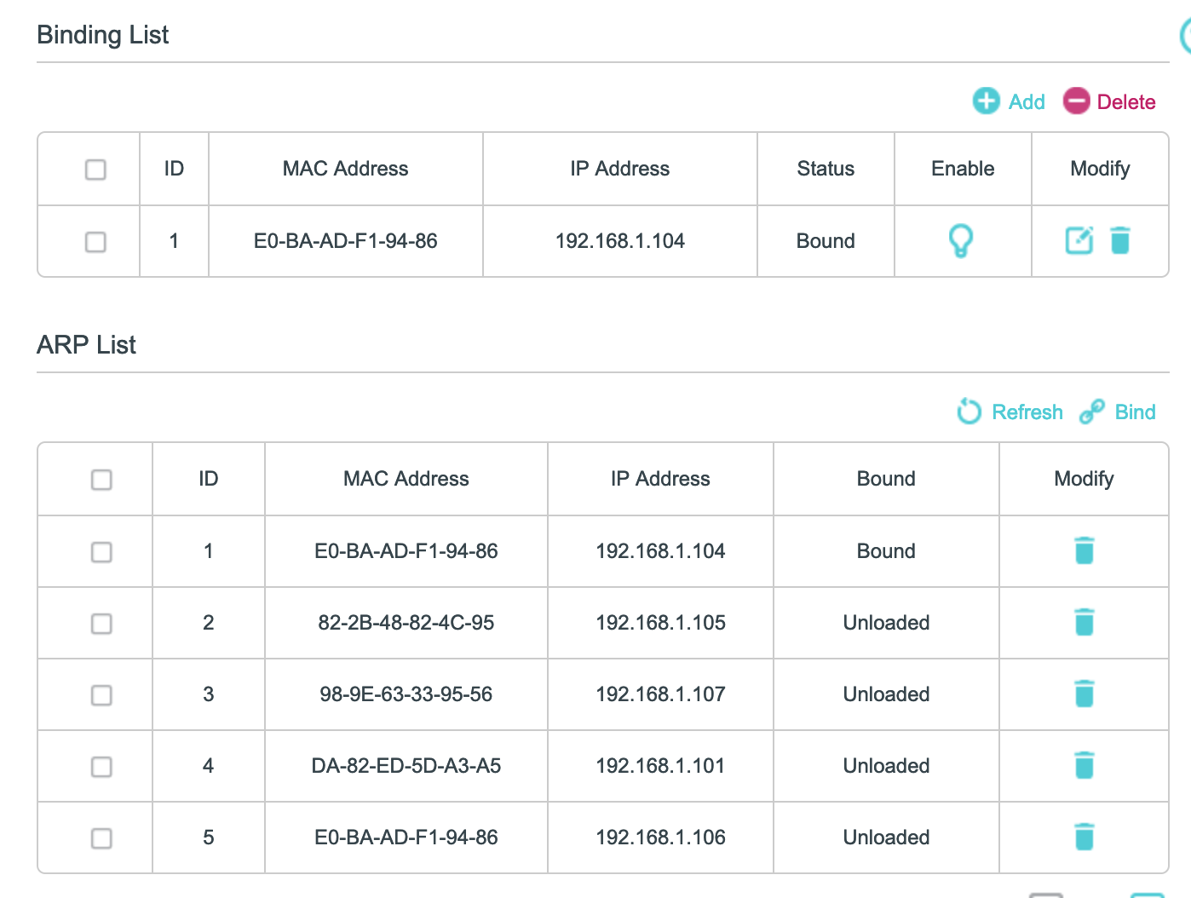This screenshot has height=898, width=1191.
Task: Edit binding entry E0-BA-AD-F1-94-86
Action: tap(1079, 241)
